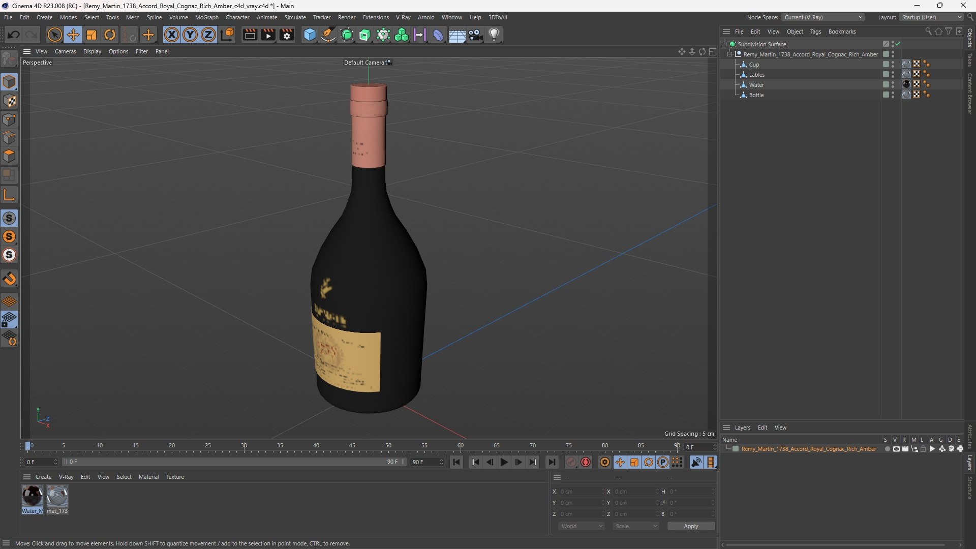Toggle visibility dots for Water object
The width and height of the screenshot is (976, 549).
click(893, 85)
